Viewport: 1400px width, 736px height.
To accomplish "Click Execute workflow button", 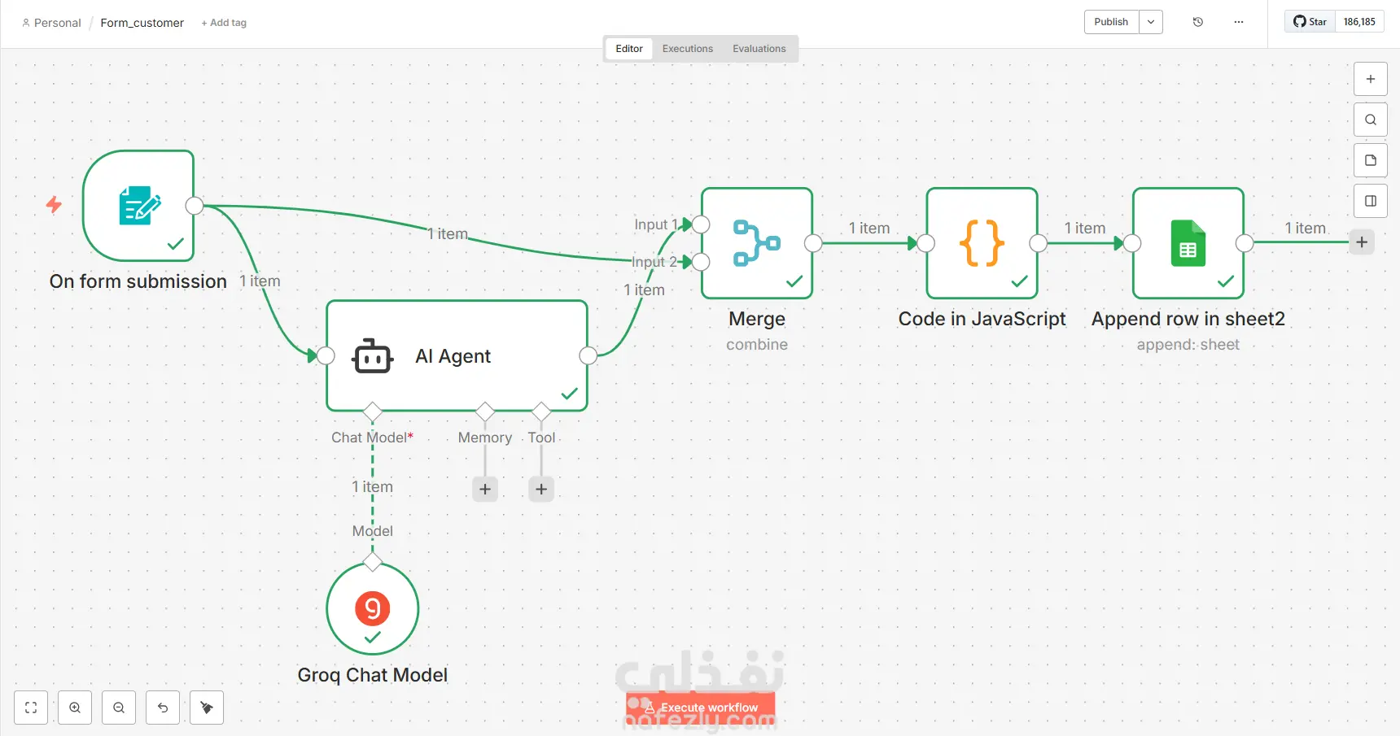I will click(701, 708).
